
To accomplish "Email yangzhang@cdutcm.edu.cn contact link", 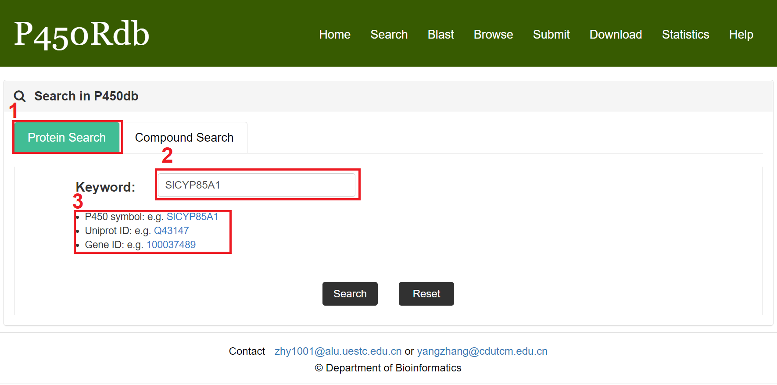I will click(482, 351).
